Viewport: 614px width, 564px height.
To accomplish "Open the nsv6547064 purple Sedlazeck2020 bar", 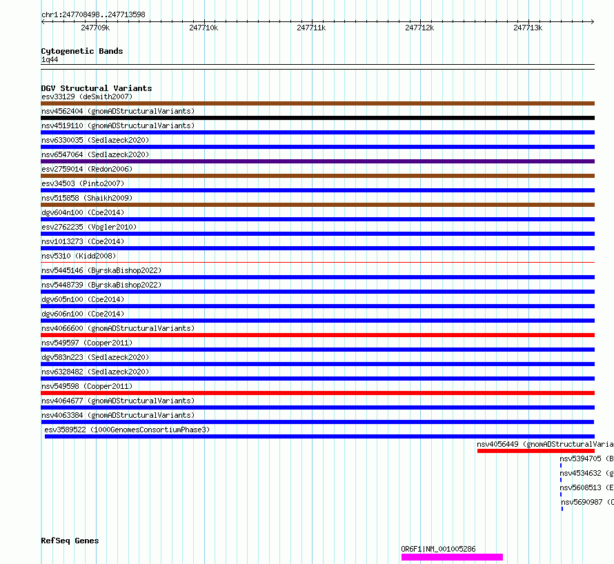I will point(317,161).
